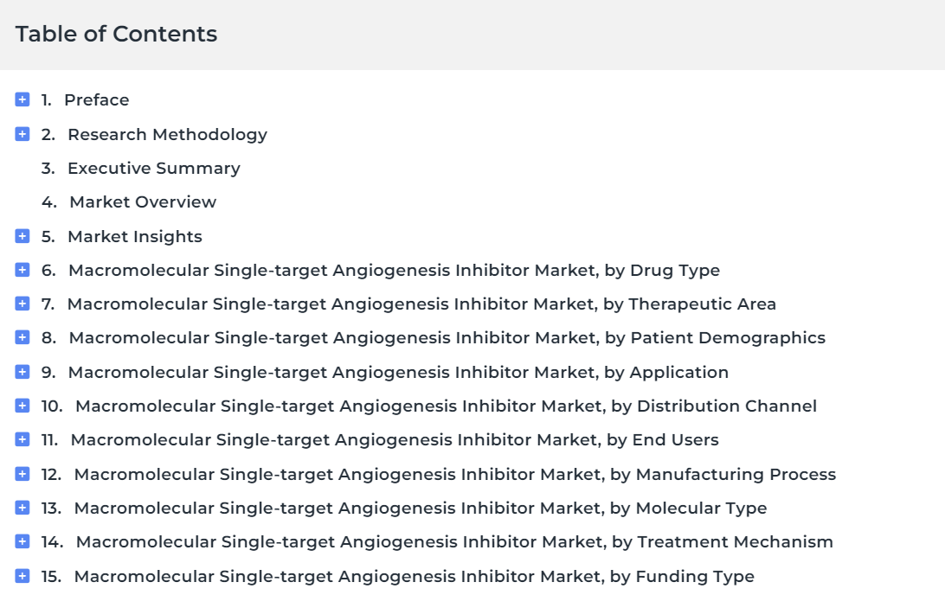Viewport: 945px width, 595px height.
Task: Open plus icon for by Therapeutic Area
Action: [22, 304]
